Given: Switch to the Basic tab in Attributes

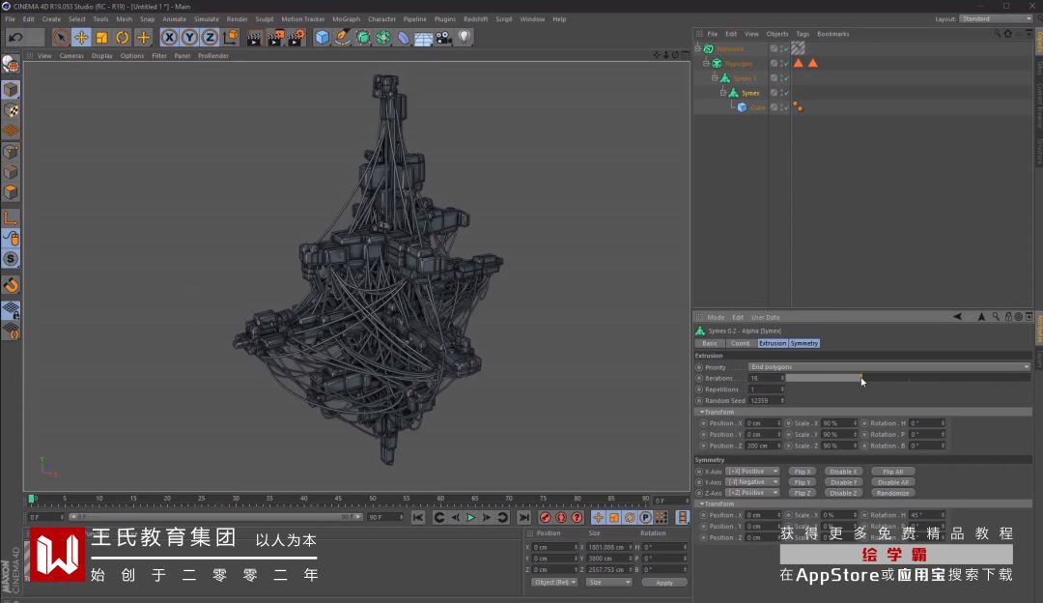Looking at the screenshot, I should pos(710,343).
